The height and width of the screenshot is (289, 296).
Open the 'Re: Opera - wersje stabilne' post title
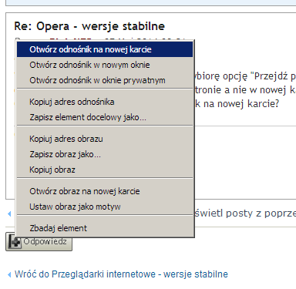[89, 26]
